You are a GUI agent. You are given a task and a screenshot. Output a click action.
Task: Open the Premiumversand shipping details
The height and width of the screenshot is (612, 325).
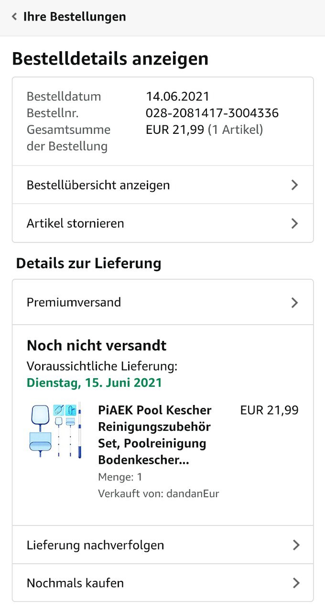pyautogui.click(x=74, y=302)
